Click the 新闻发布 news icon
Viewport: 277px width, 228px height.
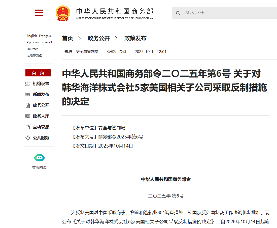28,95
